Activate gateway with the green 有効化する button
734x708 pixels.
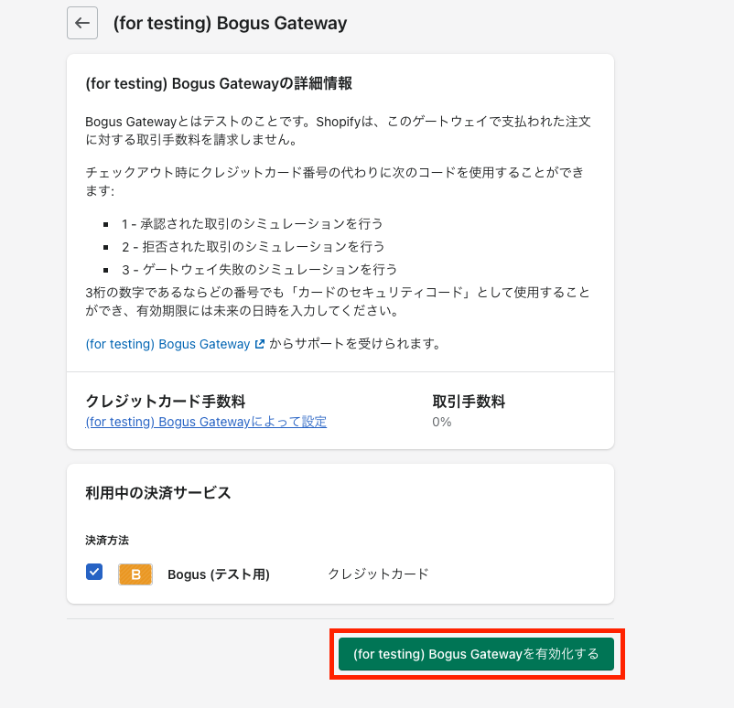[x=476, y=654]
